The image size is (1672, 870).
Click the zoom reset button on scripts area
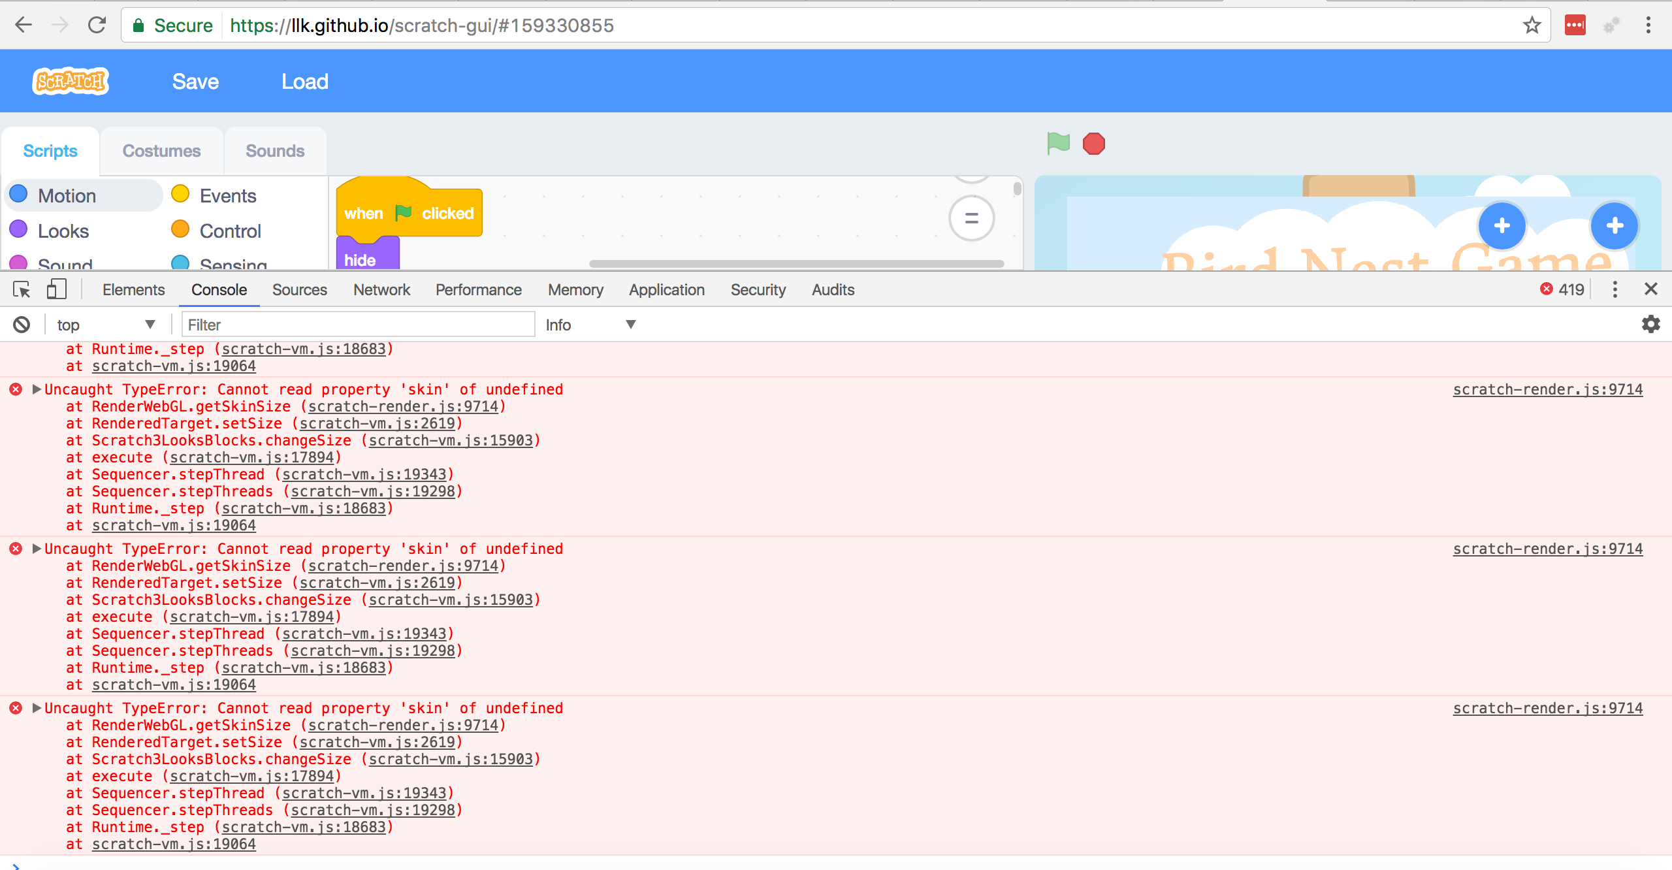(x=971, y=218)
